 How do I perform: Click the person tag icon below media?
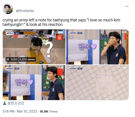point(4,103)
